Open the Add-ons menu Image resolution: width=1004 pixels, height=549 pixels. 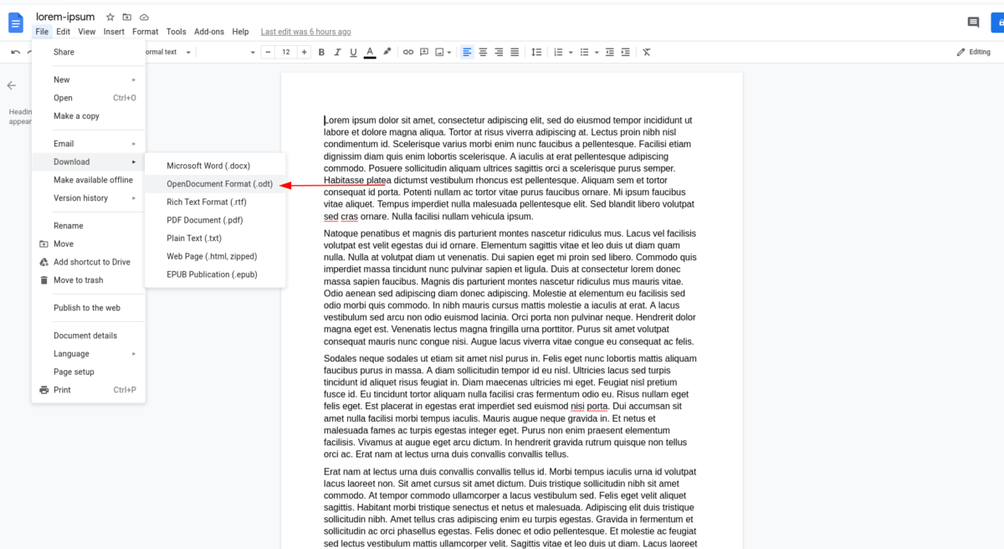(x=209, y=32)
